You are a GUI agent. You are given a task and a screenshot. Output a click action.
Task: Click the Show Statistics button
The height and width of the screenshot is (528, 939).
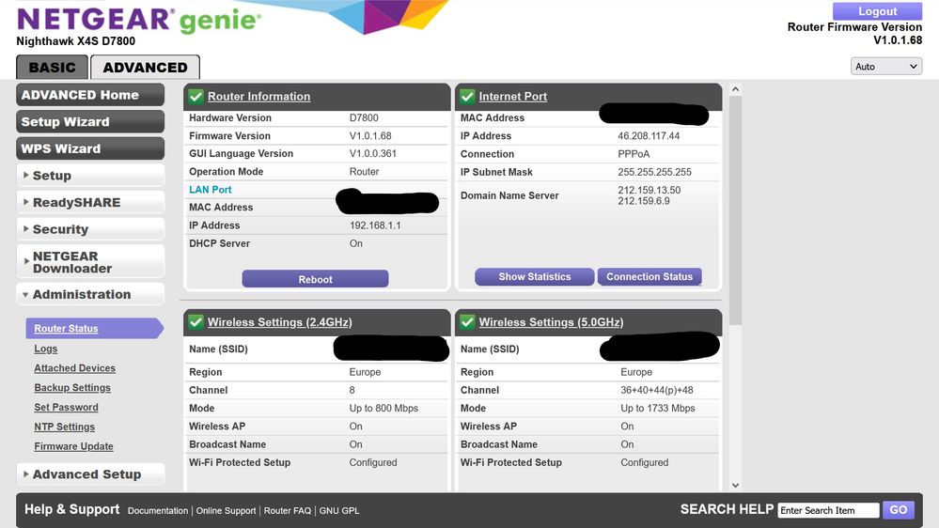(x=534, y=277)
